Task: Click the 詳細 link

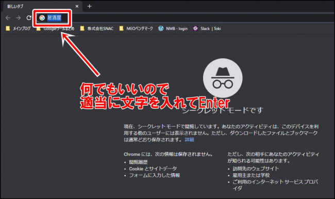Action: tap(189, 140)
